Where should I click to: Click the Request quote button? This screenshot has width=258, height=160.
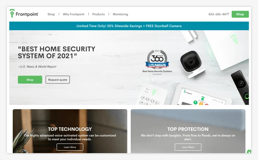coord(57,80)
